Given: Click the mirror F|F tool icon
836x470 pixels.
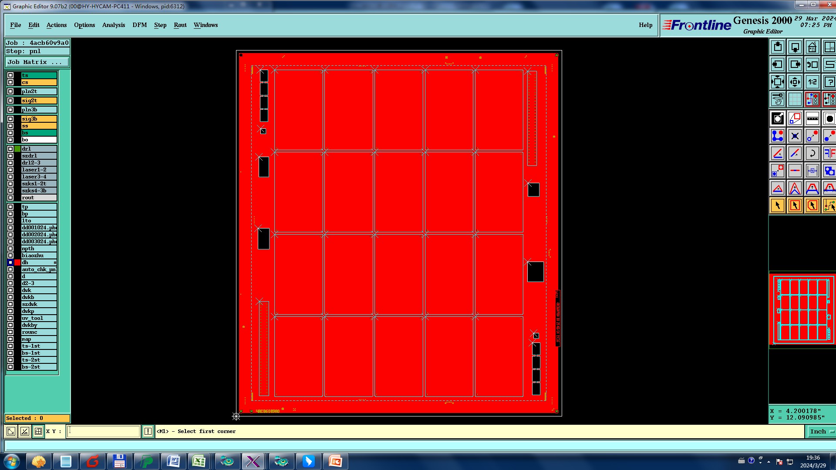Looking at the screenshot, I should pos(829,153).
